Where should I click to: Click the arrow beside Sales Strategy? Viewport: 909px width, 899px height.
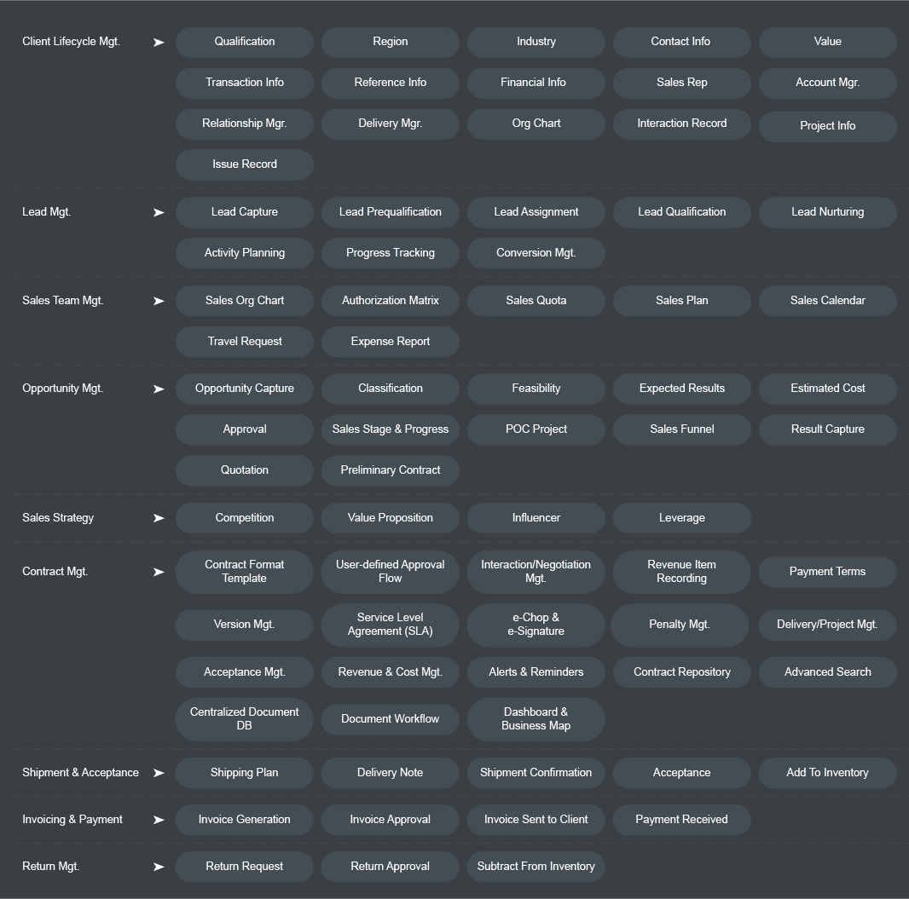pyautogui.click(x=159, y=518)
